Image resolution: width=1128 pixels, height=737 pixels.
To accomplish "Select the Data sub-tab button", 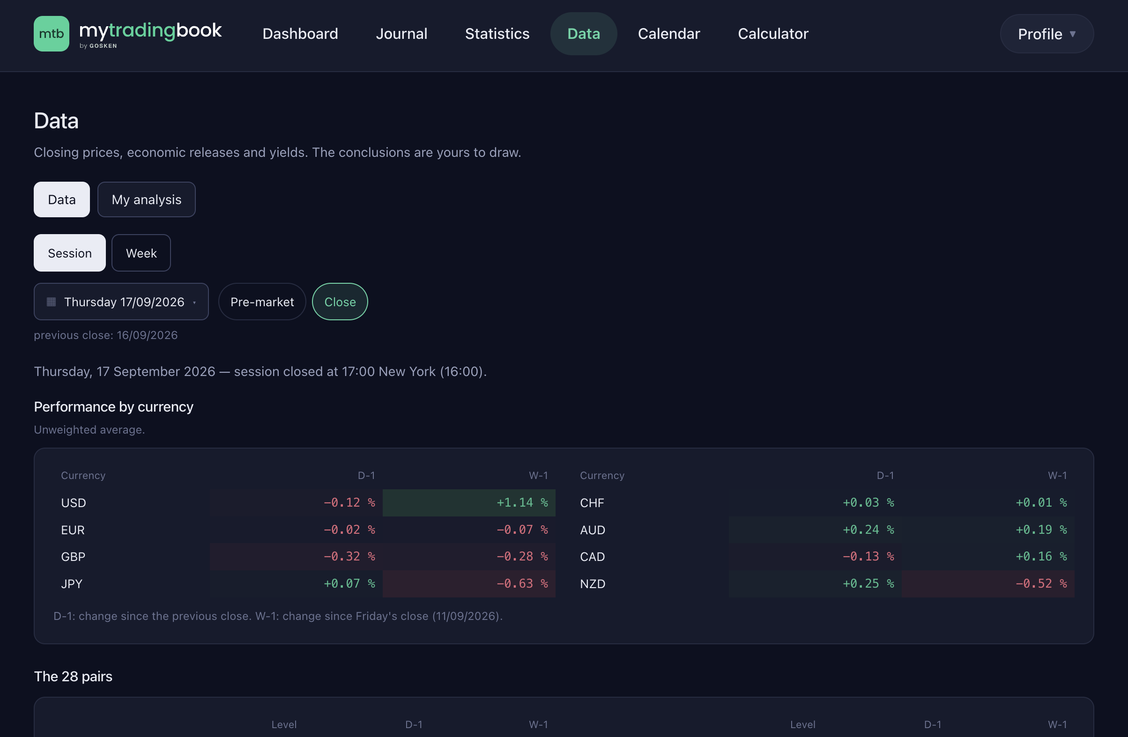I will point(62,199).
